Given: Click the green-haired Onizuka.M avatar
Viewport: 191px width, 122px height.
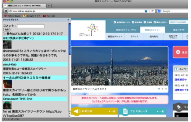Looking at the screenshot, I should point(7,105).
